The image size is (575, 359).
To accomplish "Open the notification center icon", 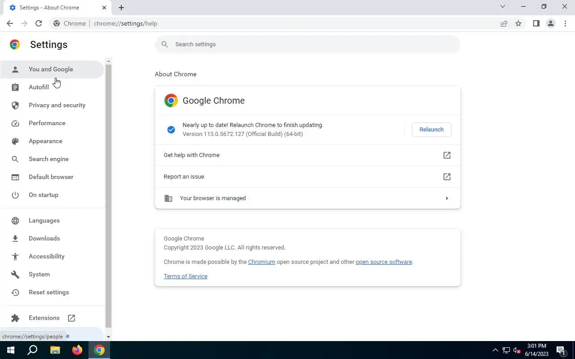I will coord(561,350).
